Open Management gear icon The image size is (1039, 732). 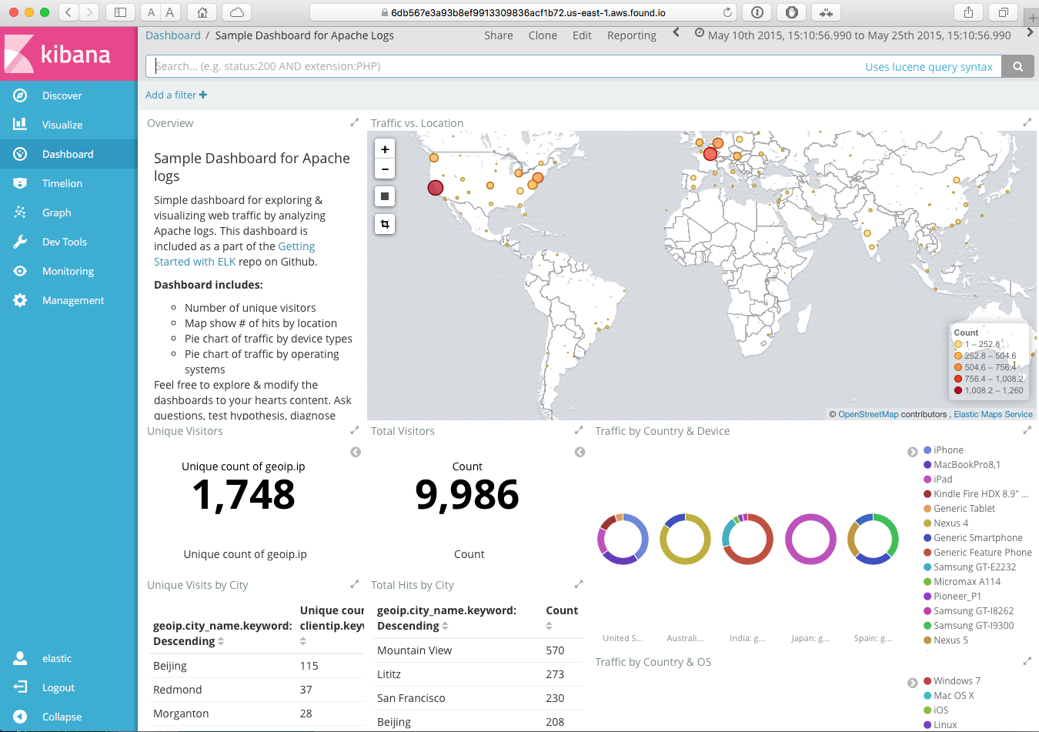tap(20, 300)
